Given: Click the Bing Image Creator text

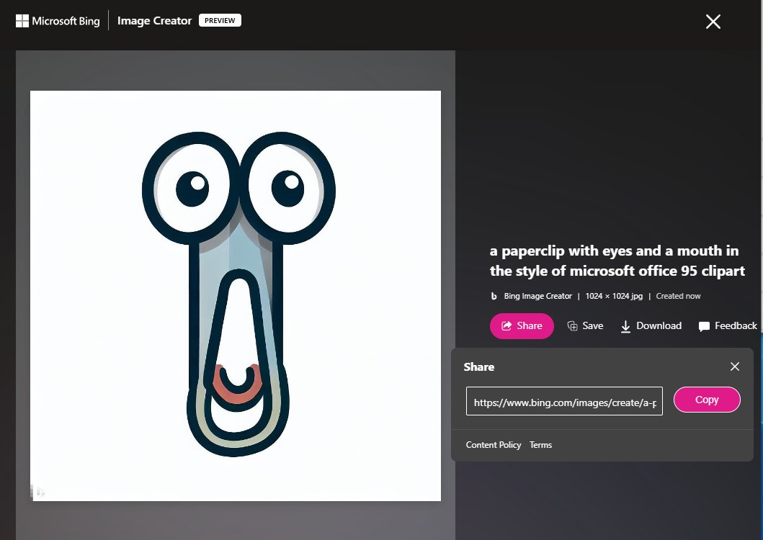Looking at the screenshot, I should [537, 296].
